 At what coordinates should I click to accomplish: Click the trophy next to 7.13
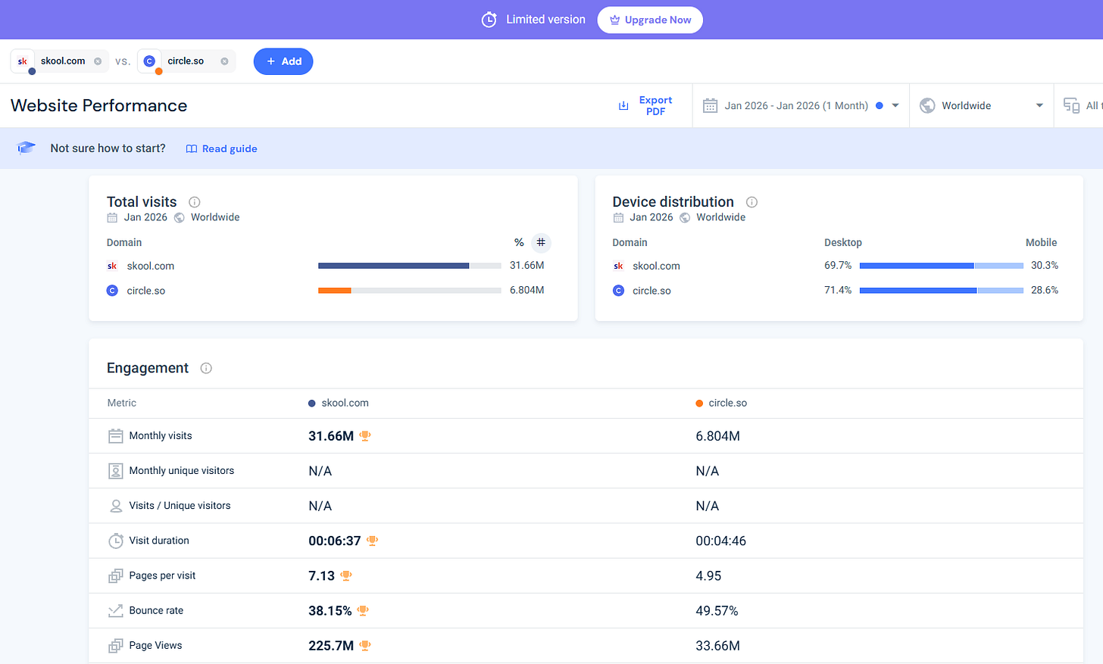(x=346, y=575)
